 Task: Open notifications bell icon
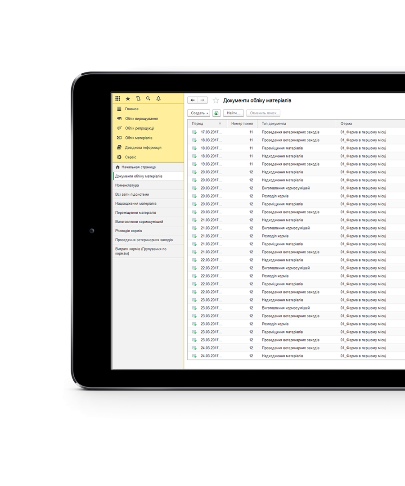click(x=158, y=99)
